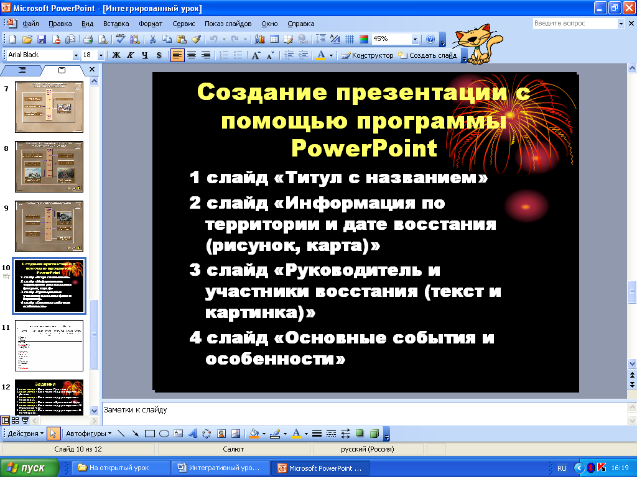This screenshot has width=637, height=477.
Task: Create a new blank presentation
Action: point(13,39)
